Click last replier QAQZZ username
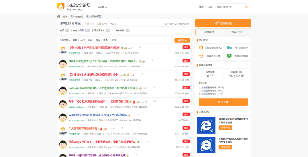 110,53
